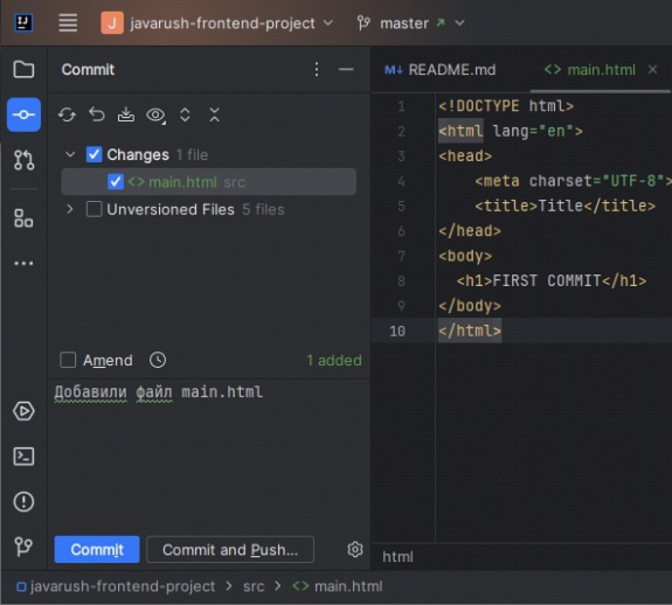The height and width of the screenshot is (605, 672).
Task: Click the Commit button
Action: [96, 549]
